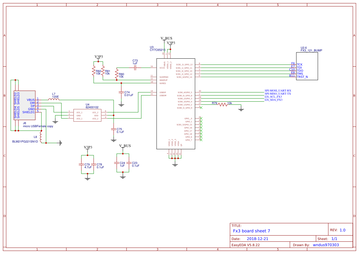Select the L8 ferrite bead inductor symbol
Screen dimensions: 359x254
coord(41,137)
